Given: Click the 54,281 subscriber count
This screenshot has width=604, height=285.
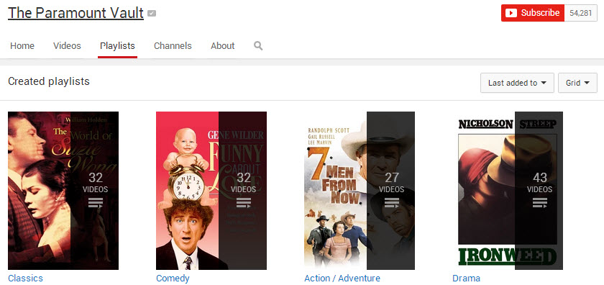Looking at the screenshot, I should pos(580,13).
